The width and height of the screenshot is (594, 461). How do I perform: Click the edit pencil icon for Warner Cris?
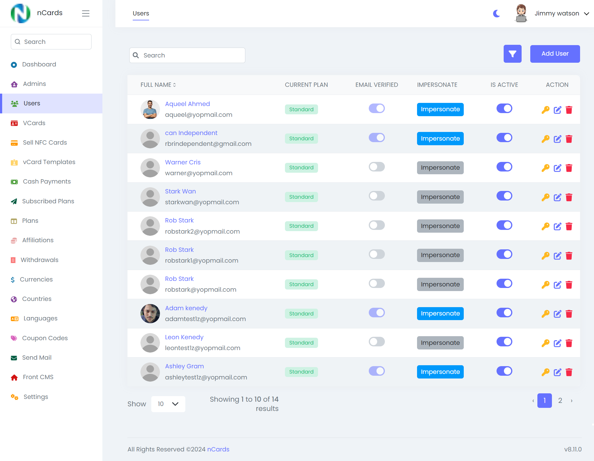point(557,168)
